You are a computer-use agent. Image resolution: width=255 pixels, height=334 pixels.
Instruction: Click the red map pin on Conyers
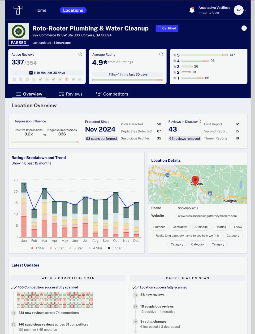[195, 181]
